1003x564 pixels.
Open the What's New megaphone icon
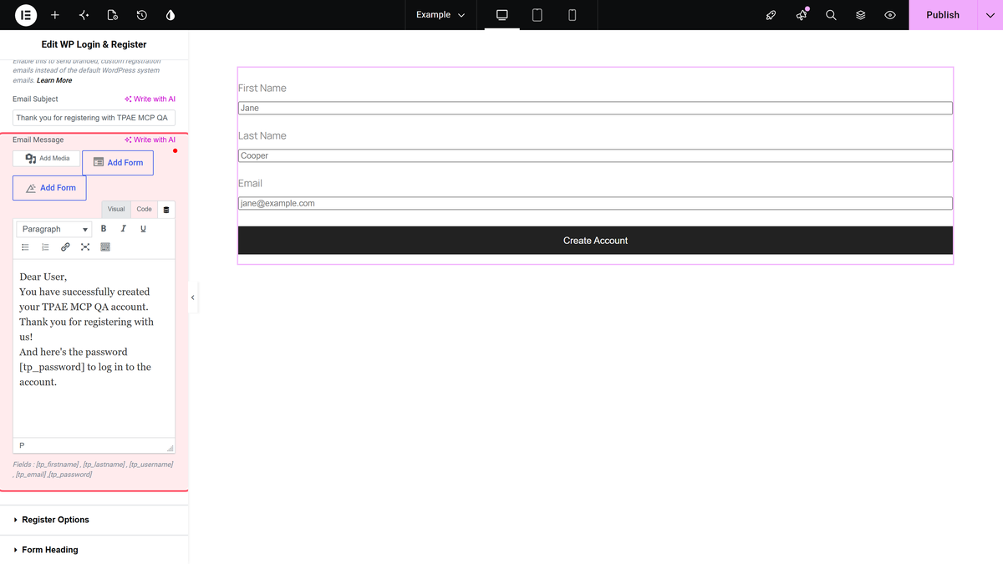coord(802,15)
